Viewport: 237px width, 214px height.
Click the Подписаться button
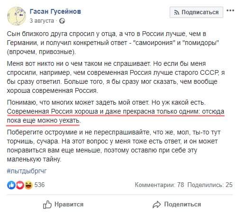[x=196, y=12]
